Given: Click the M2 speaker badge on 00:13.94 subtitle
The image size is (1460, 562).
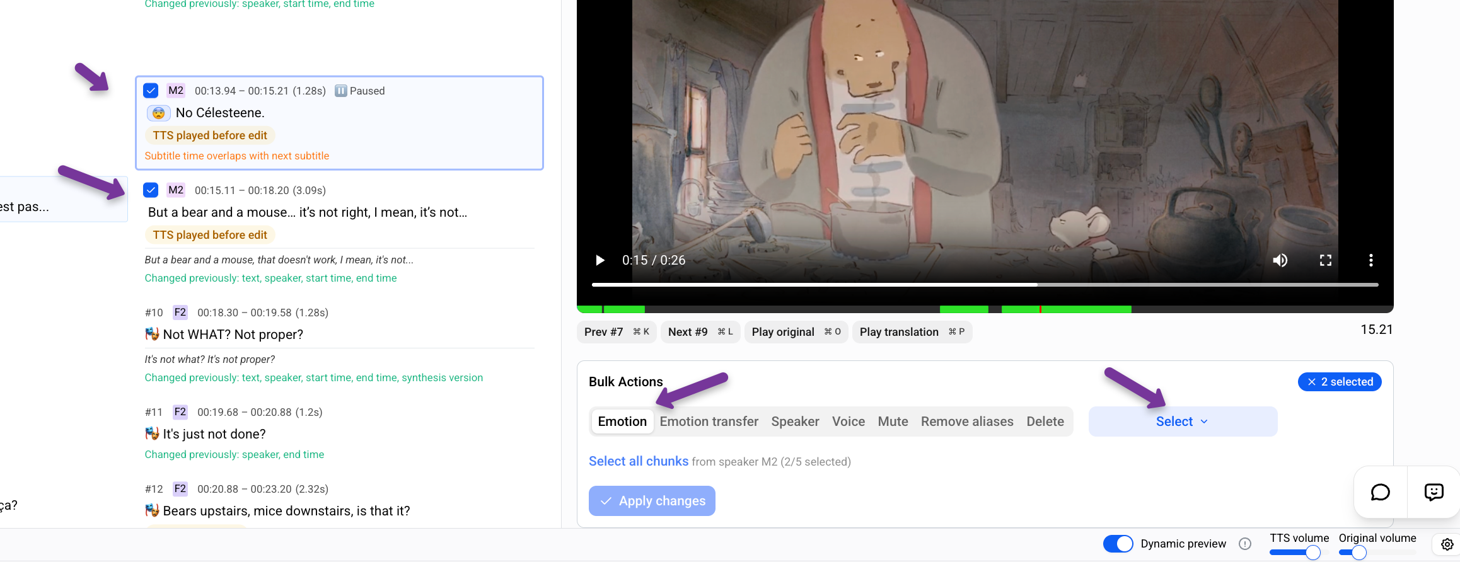Looking at the screenshot, I should [x=176, y=91].
